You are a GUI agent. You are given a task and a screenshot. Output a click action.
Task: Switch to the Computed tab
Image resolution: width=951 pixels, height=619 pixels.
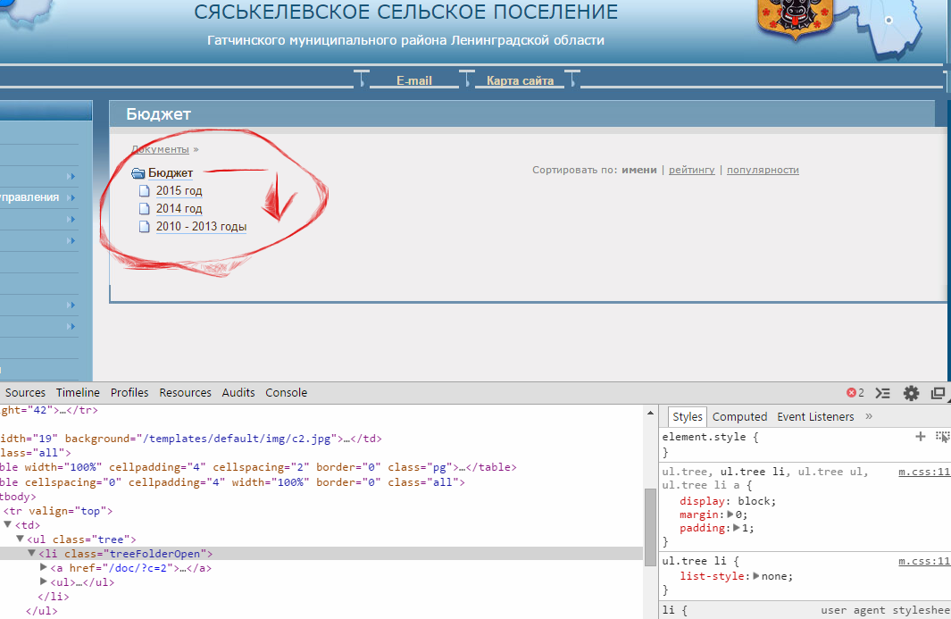pos(739,417)
